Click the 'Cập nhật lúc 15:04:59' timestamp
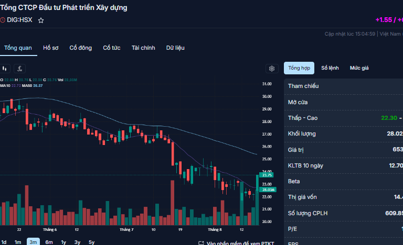This screenshot has width=403, height=245. 350,34
